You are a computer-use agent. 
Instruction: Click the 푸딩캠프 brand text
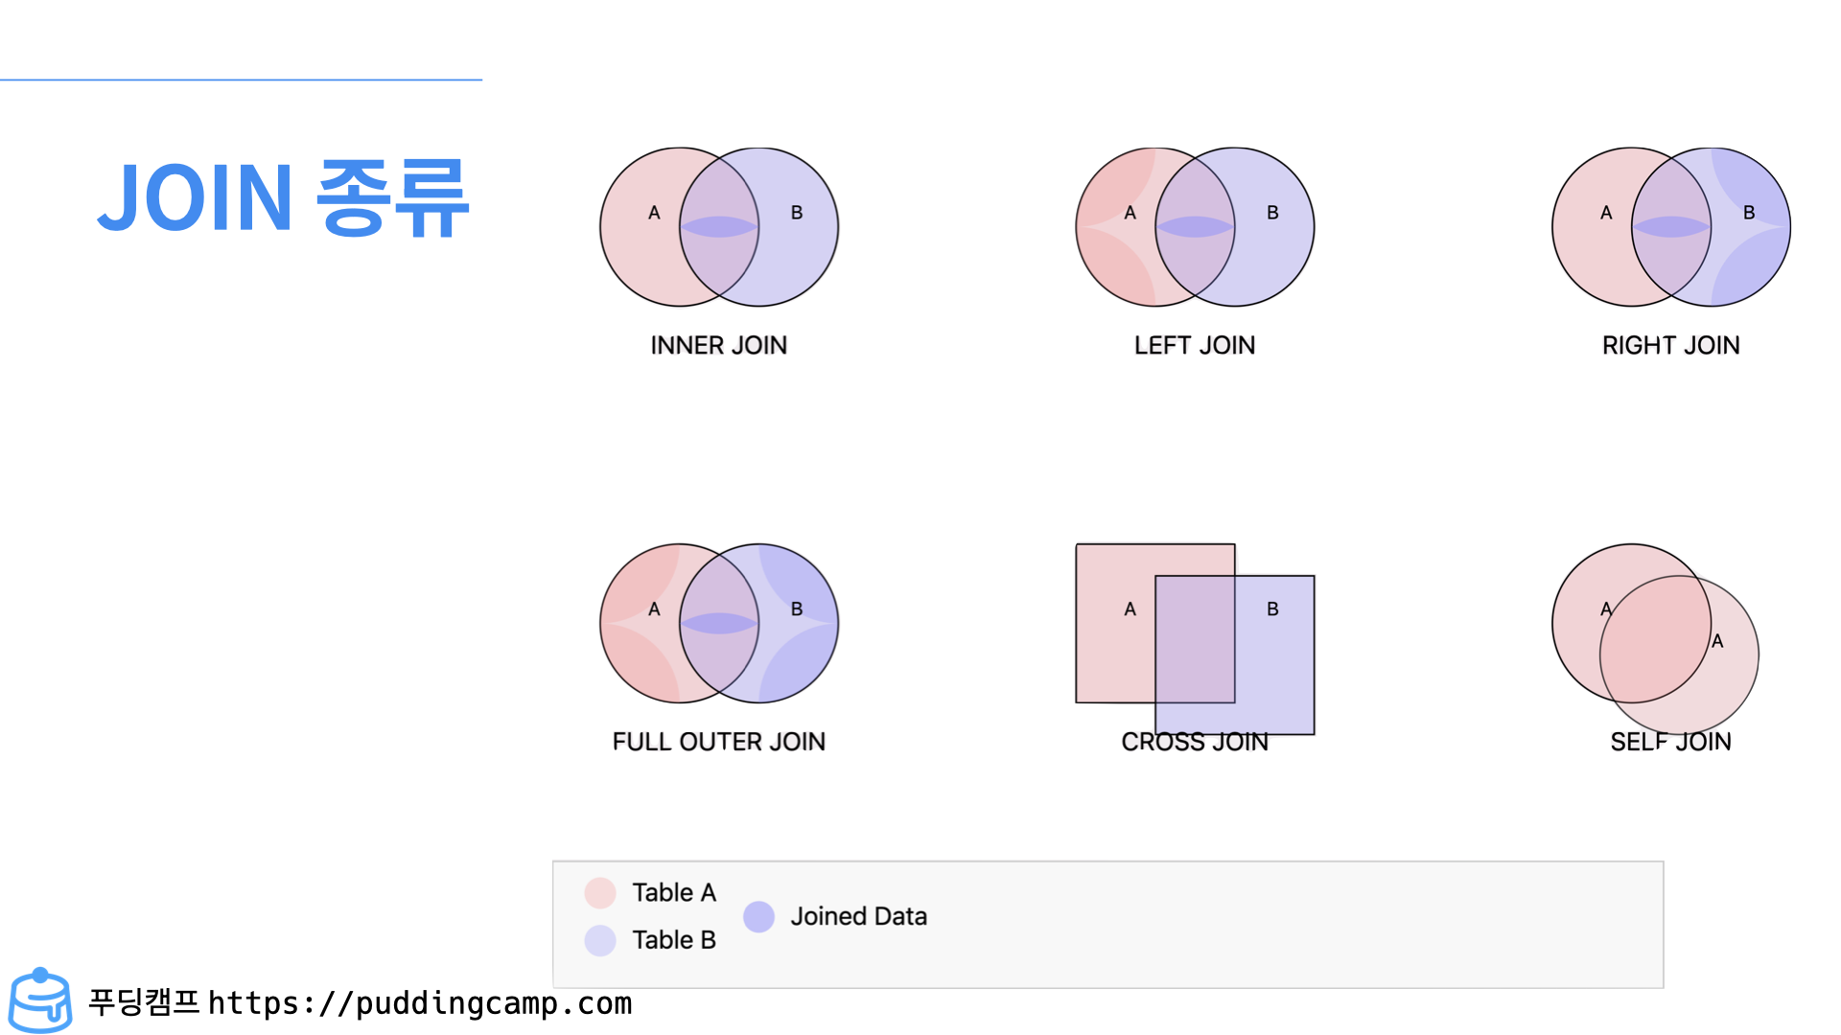coord(144,1002)
